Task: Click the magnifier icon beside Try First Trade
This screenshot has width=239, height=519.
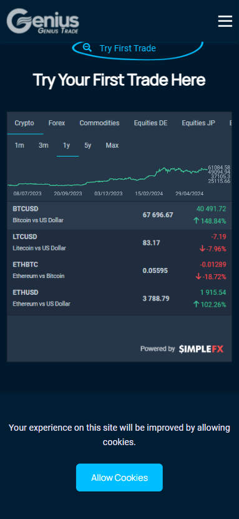Action: [87, 48]
